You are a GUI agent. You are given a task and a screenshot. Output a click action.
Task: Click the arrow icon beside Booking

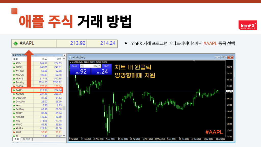pyautogui.click(x=14, y=82)
